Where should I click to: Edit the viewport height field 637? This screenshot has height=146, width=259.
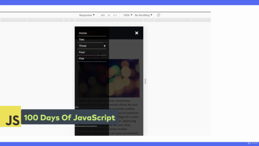click(x=115, y=15)
